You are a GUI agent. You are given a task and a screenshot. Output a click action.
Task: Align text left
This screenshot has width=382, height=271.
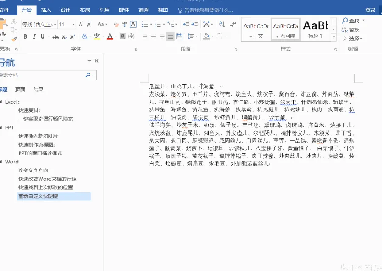coord(145,36)
